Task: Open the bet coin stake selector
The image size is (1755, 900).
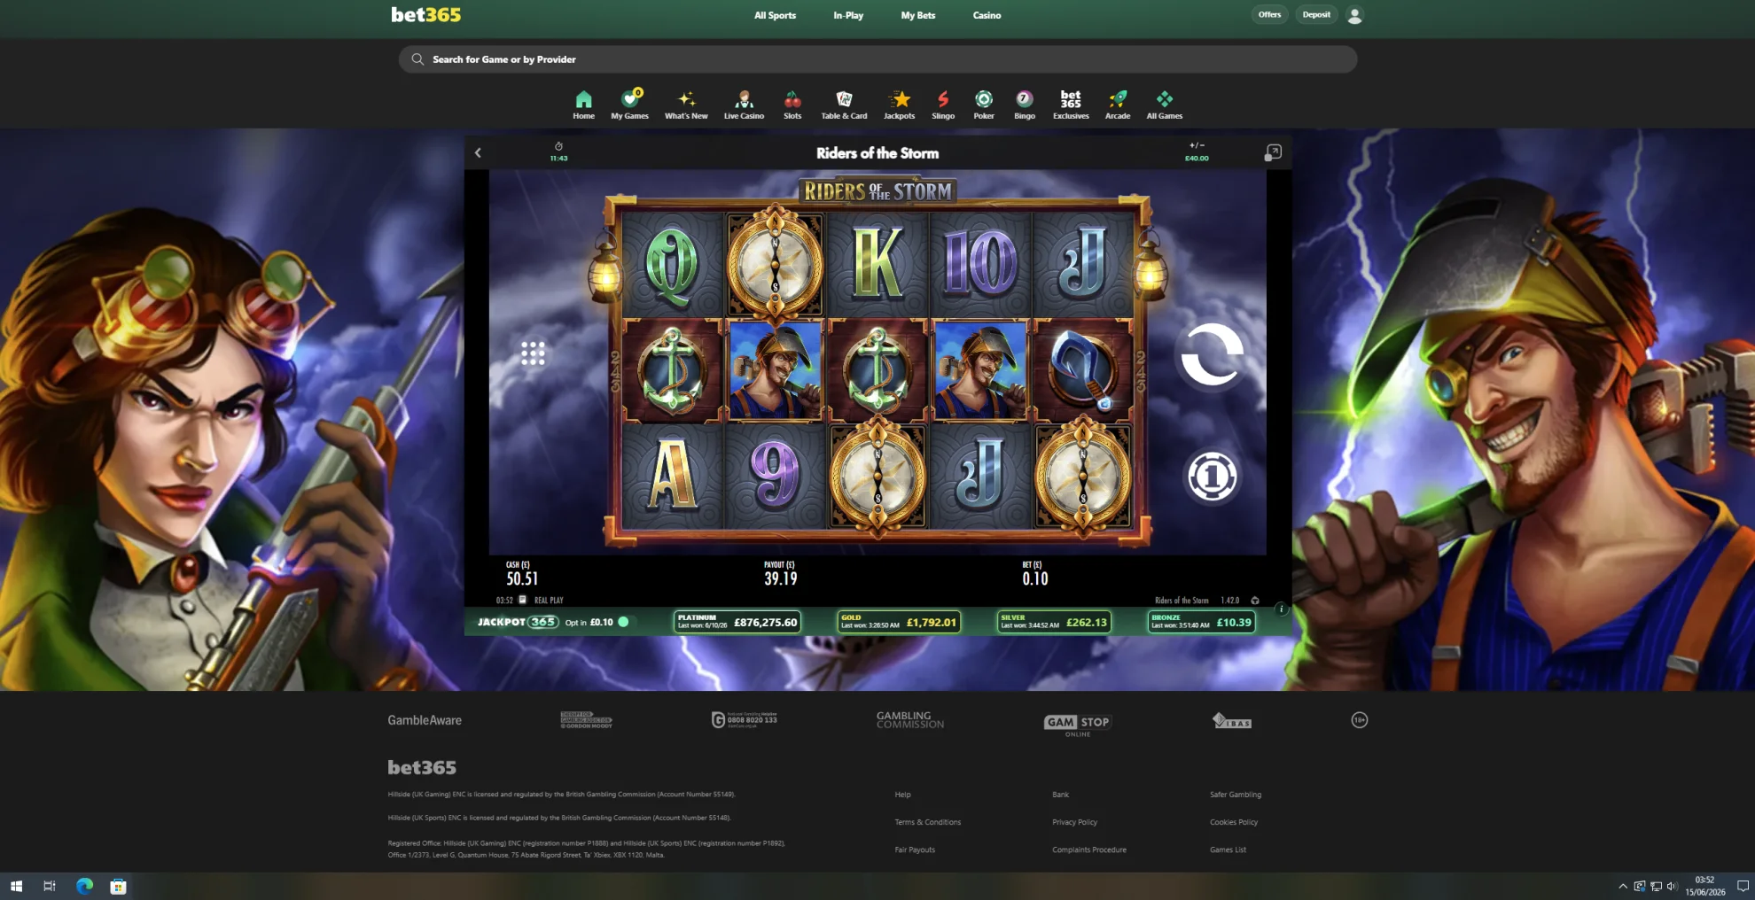Action: 1212,477
